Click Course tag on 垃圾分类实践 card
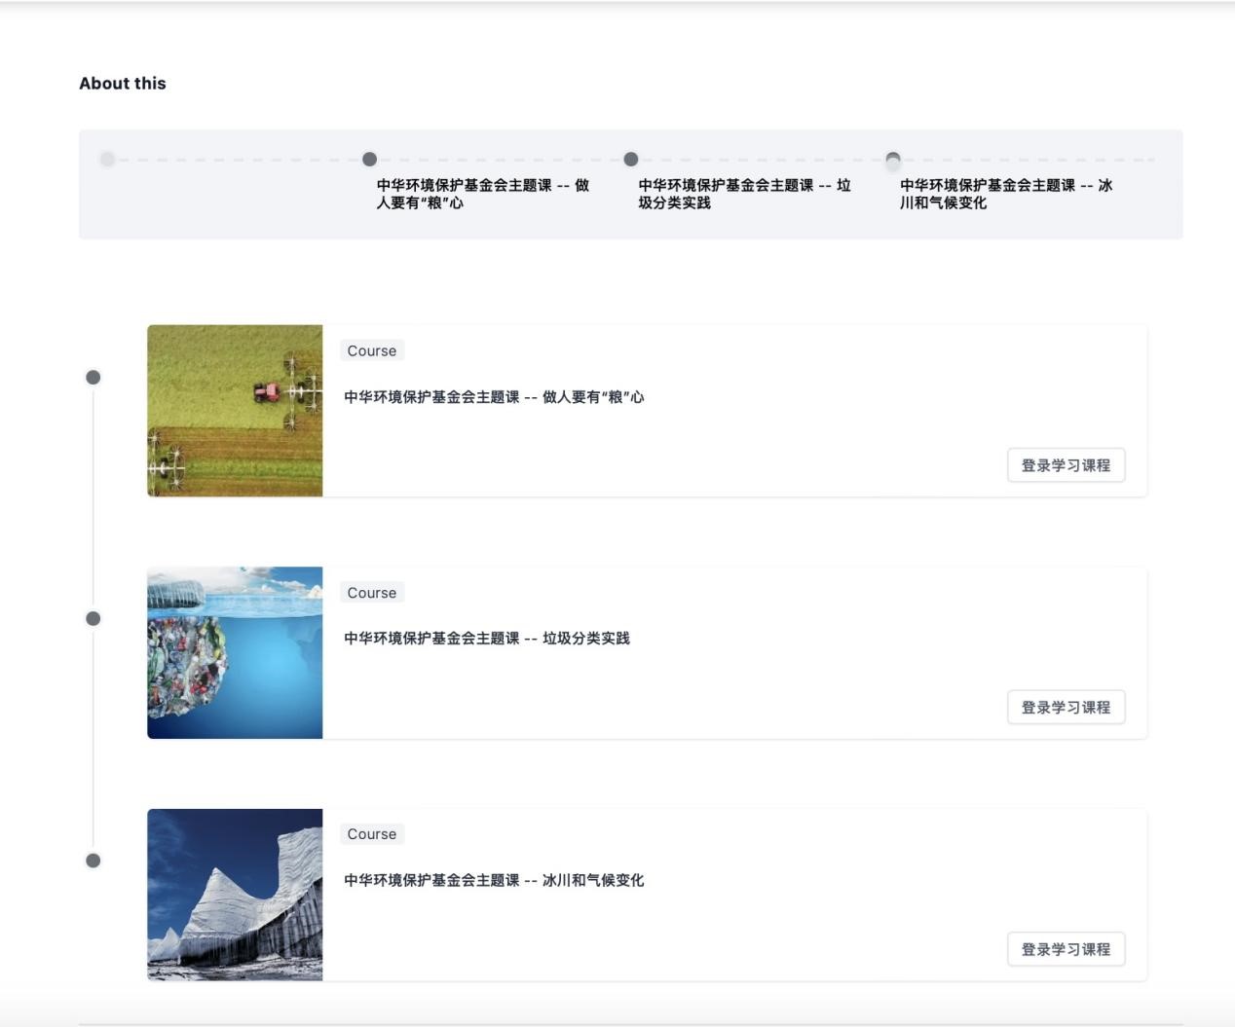This screenshot has height=1027, width=1235. [372, 593]
